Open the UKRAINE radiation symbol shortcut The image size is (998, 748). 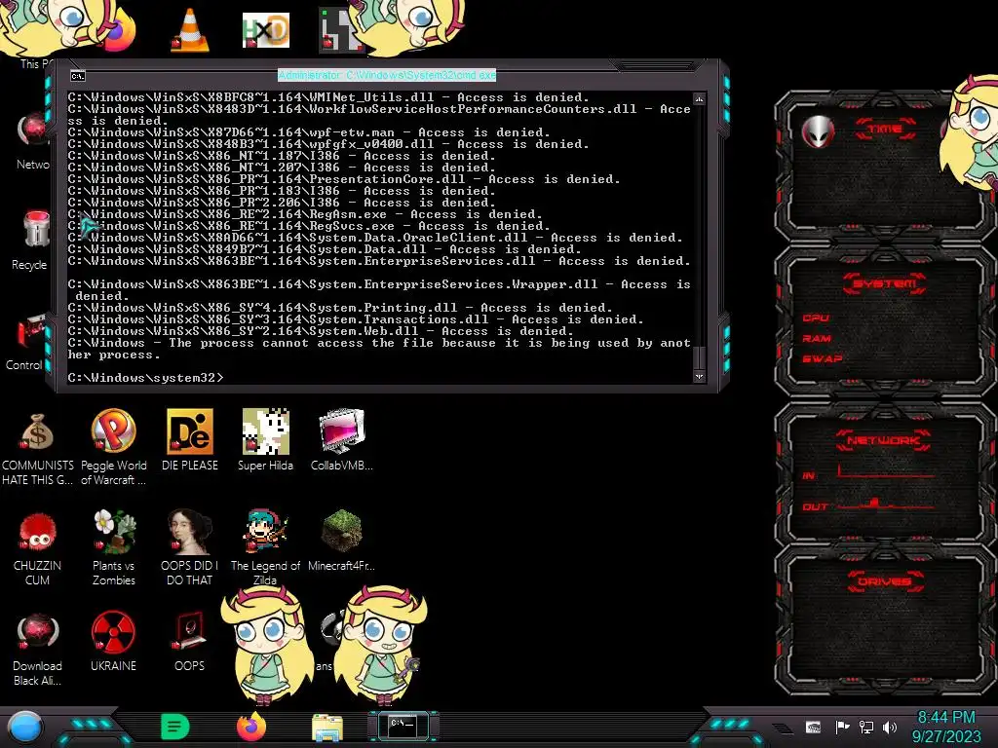[x=113, y=641]
